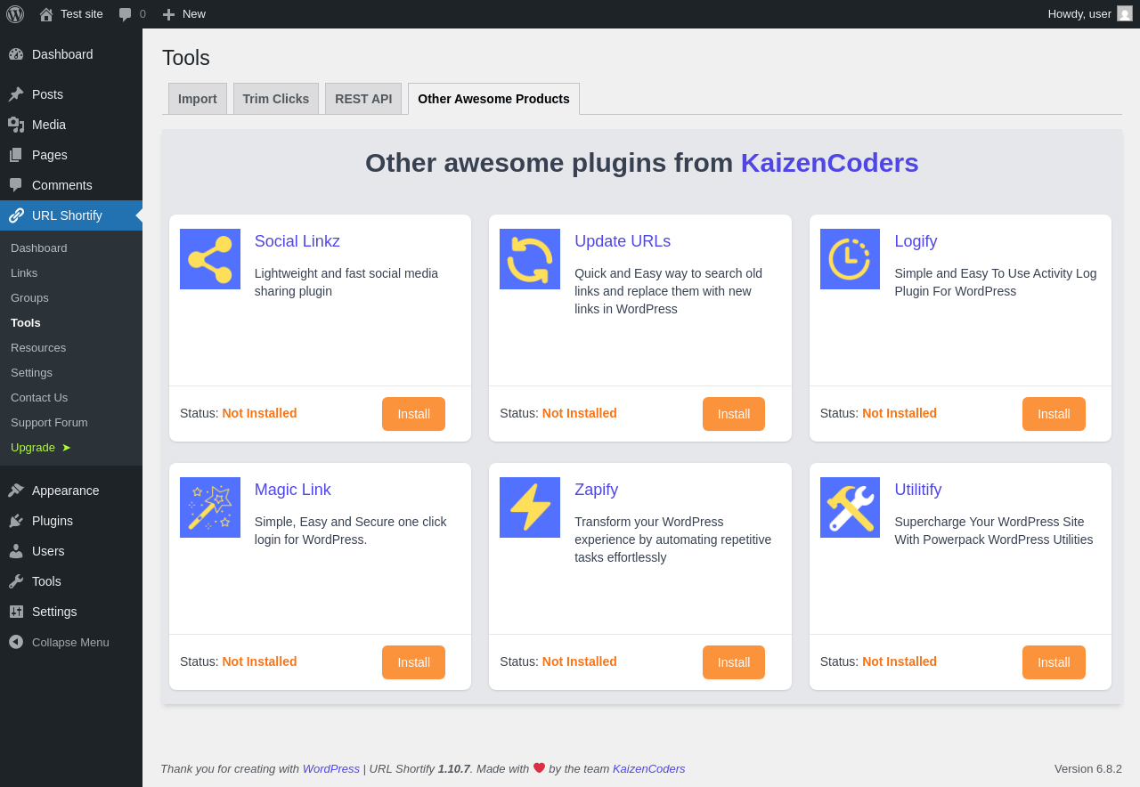1140x787 pixels.
Task: Install the Update URLs plugin
Action: (x=734, y=414)
